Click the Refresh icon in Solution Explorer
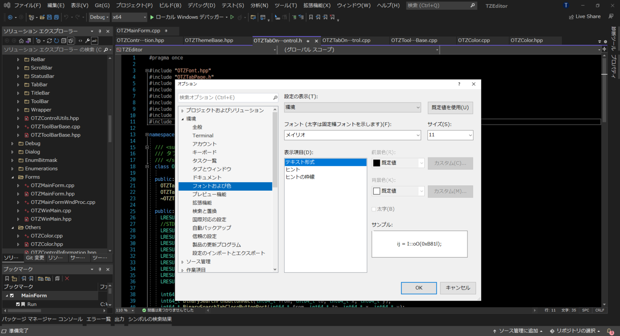This screenshot has height=336, width=620. (x=57, y=41)
